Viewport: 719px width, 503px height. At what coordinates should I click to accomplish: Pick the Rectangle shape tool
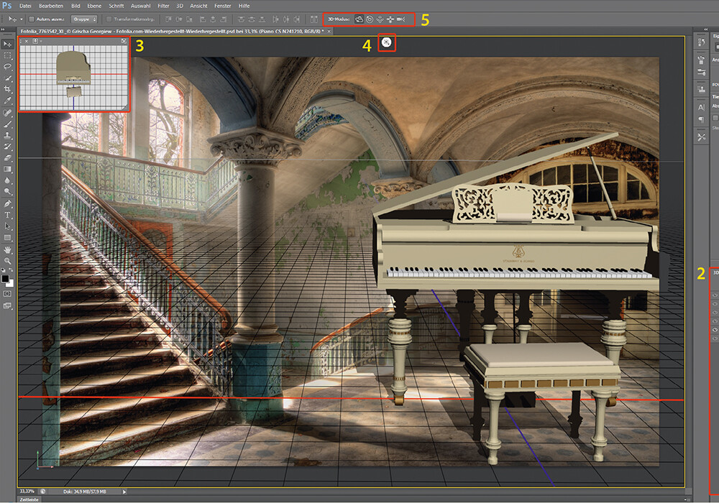tap(7, 238)
